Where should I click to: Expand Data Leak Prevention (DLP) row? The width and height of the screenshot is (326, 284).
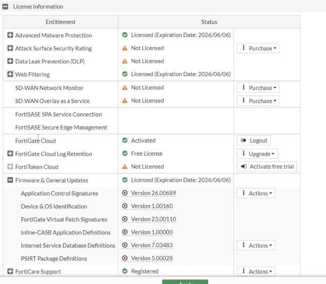coord(10,61)
